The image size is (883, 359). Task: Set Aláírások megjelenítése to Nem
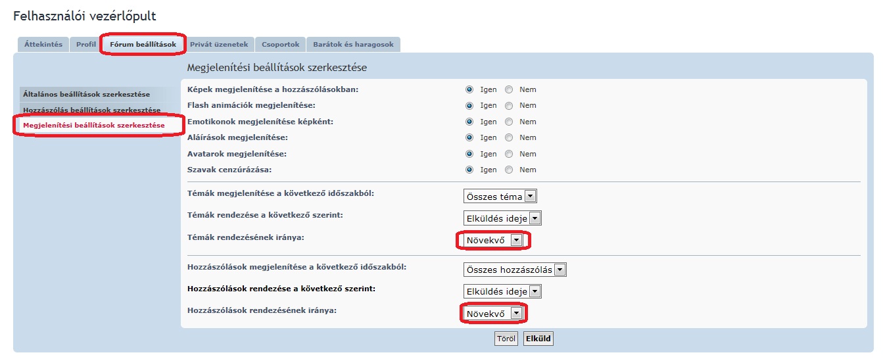tap(509, 137)
